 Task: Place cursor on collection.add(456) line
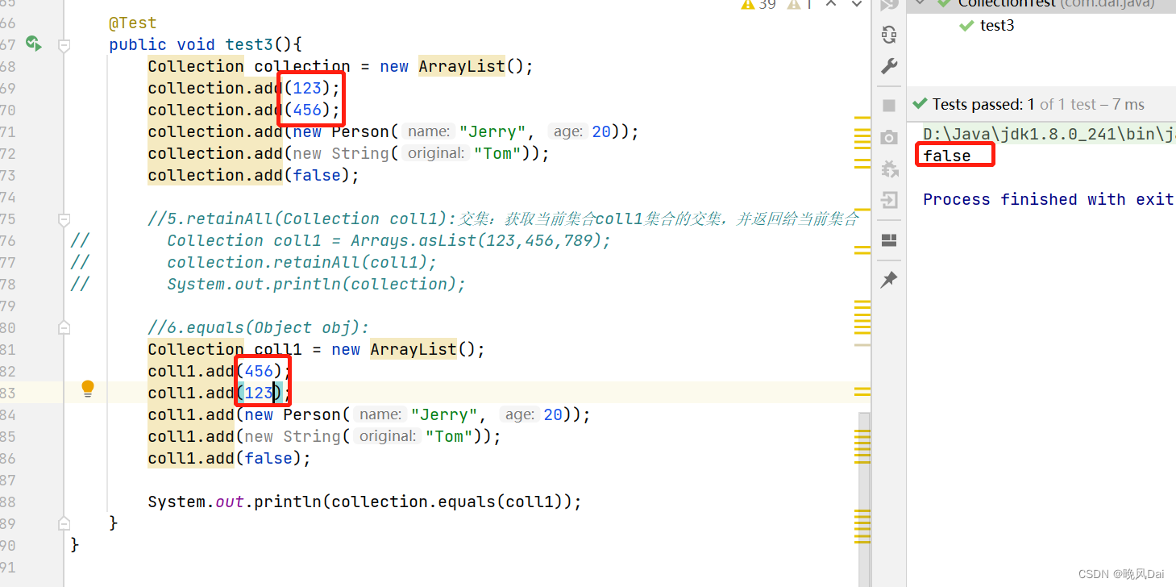[x=244, y=110]
